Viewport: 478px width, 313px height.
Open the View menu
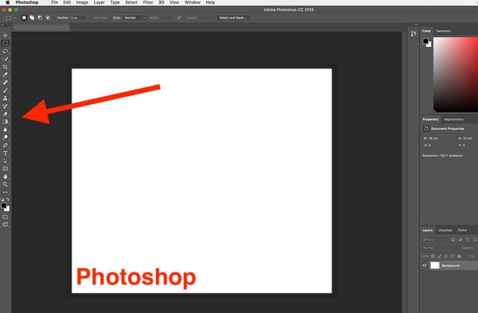174,2
